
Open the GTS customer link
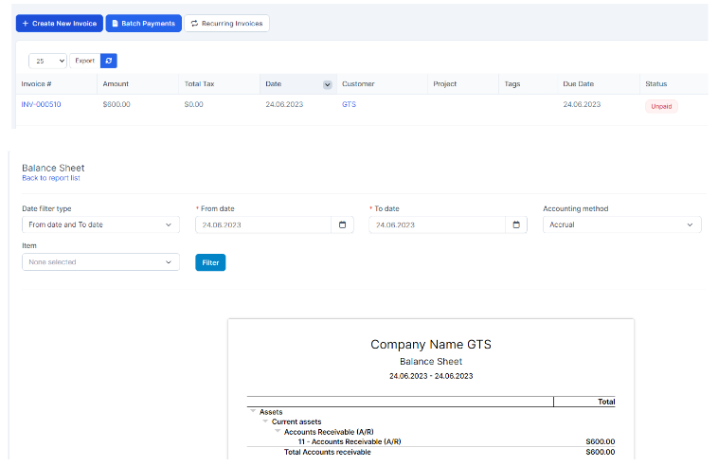(x=349, y=104)
